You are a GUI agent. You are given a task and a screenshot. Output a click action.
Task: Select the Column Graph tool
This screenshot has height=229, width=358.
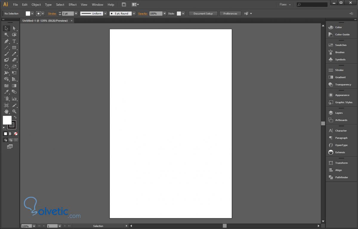point(14,99)
